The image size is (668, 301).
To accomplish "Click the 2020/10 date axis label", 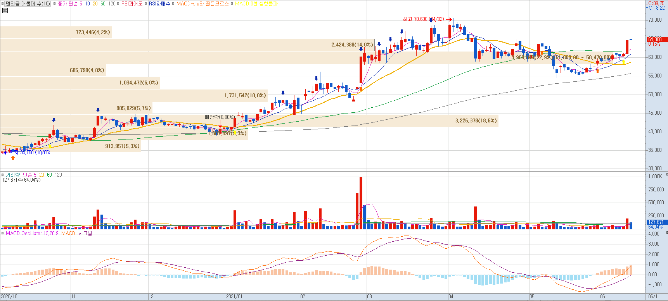I will pyautogui.click(x=9, y=296).
